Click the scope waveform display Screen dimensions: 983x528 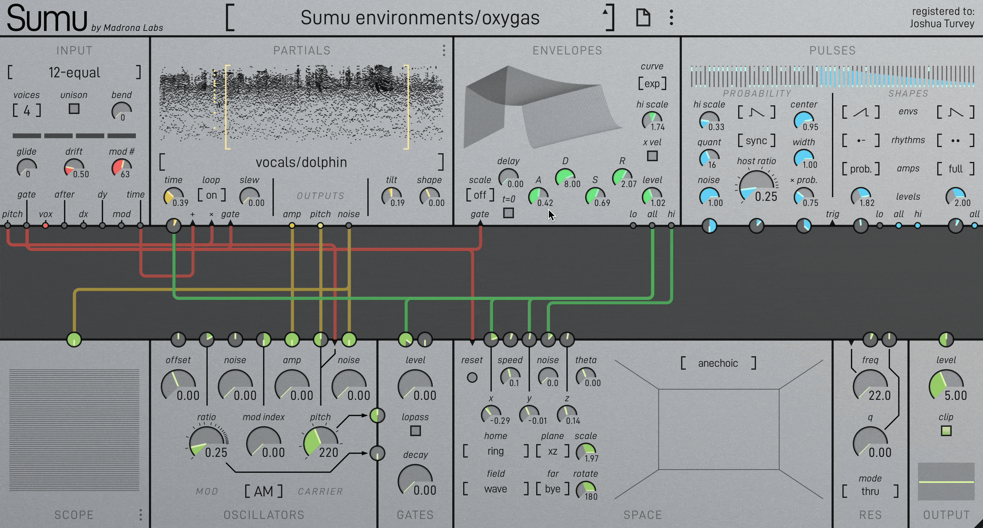click(x=74, y=430)
